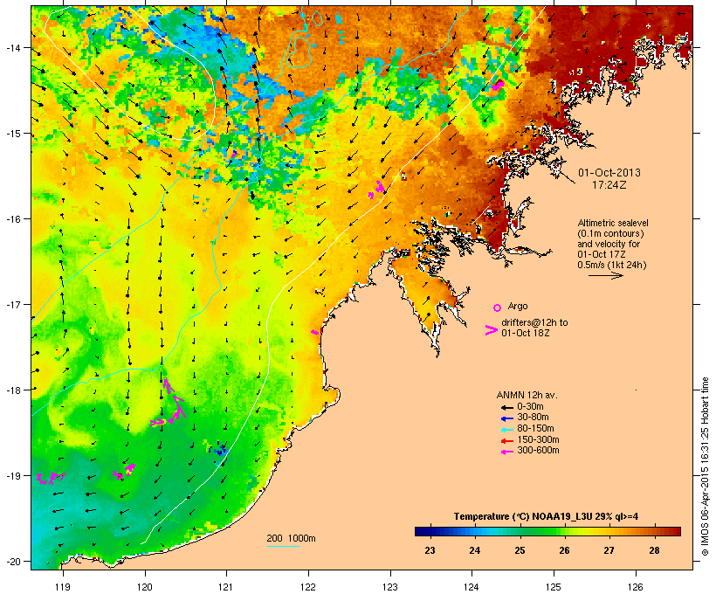Click the '-14' latitude axis label
The image size is (716, 594).
point(12,48)
